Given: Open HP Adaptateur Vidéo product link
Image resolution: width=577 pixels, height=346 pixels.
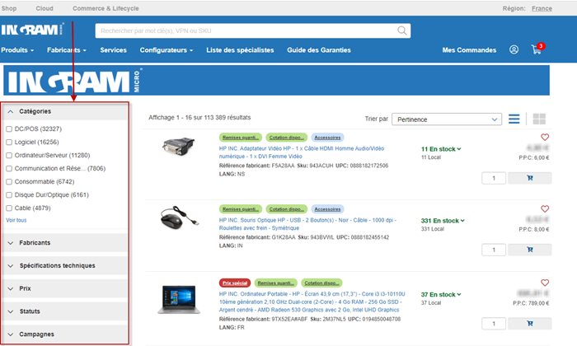Looking at the screenshot, I should (x=302, y=152).
